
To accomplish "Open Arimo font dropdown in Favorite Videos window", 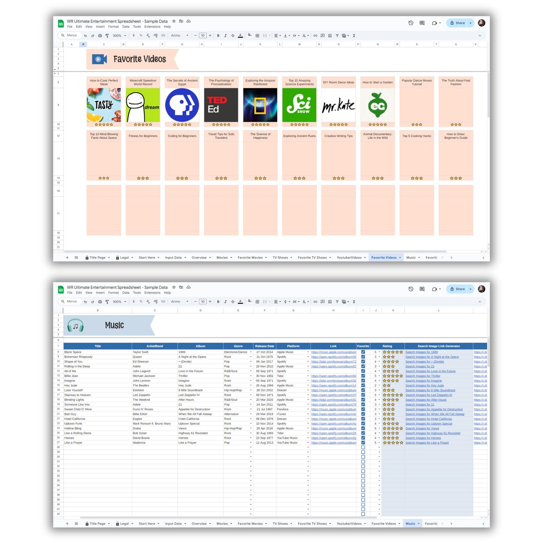I will tap(180, 36).
